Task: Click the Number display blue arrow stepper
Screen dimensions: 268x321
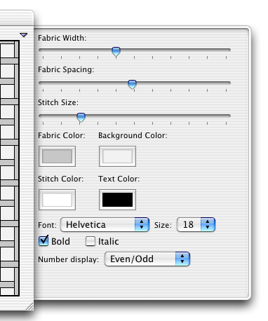Action: click(x=182, y=259)
